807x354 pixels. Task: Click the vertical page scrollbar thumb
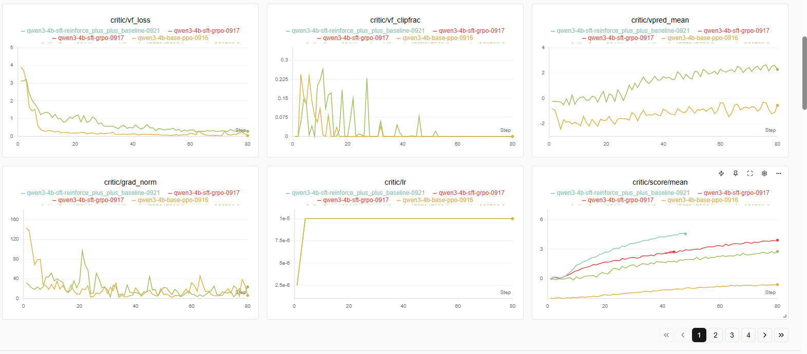click(x=804, y=73)
